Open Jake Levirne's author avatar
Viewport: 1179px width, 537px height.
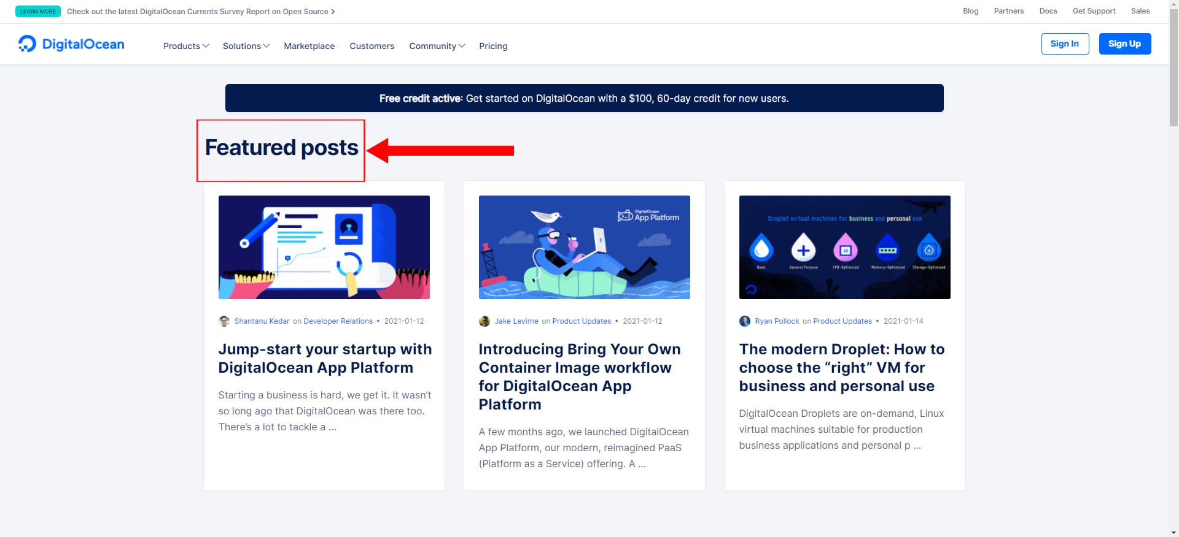(x=484, y=321)
